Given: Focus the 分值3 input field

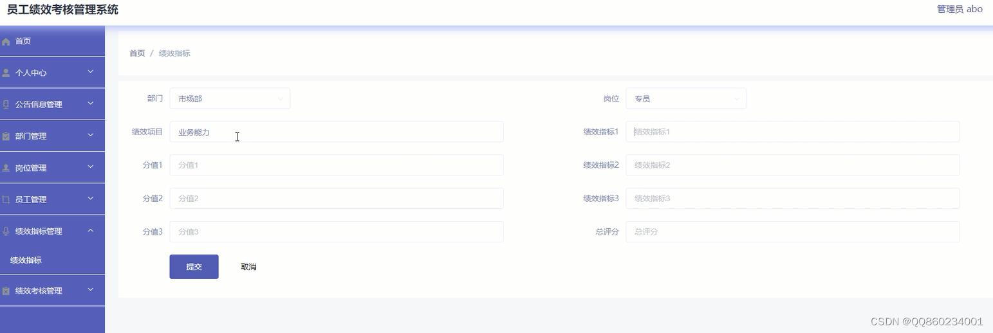Looking at the screenshot, I should [x=337, y=232].
